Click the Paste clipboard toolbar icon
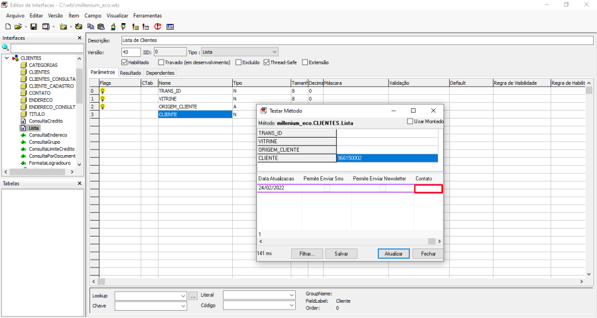 tap(101, 26)
